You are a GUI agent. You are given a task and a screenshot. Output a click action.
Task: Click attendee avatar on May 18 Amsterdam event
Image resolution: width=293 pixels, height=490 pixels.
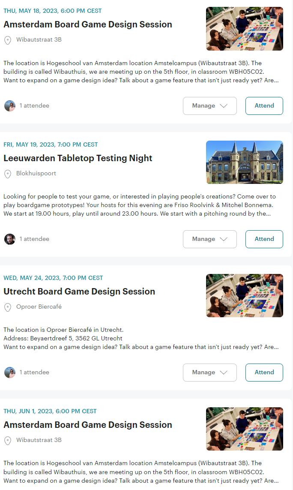10,106
